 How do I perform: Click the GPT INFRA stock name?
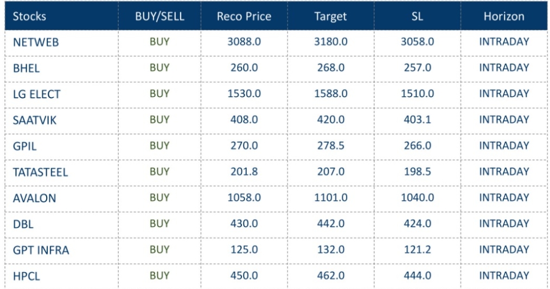point(41,250)
